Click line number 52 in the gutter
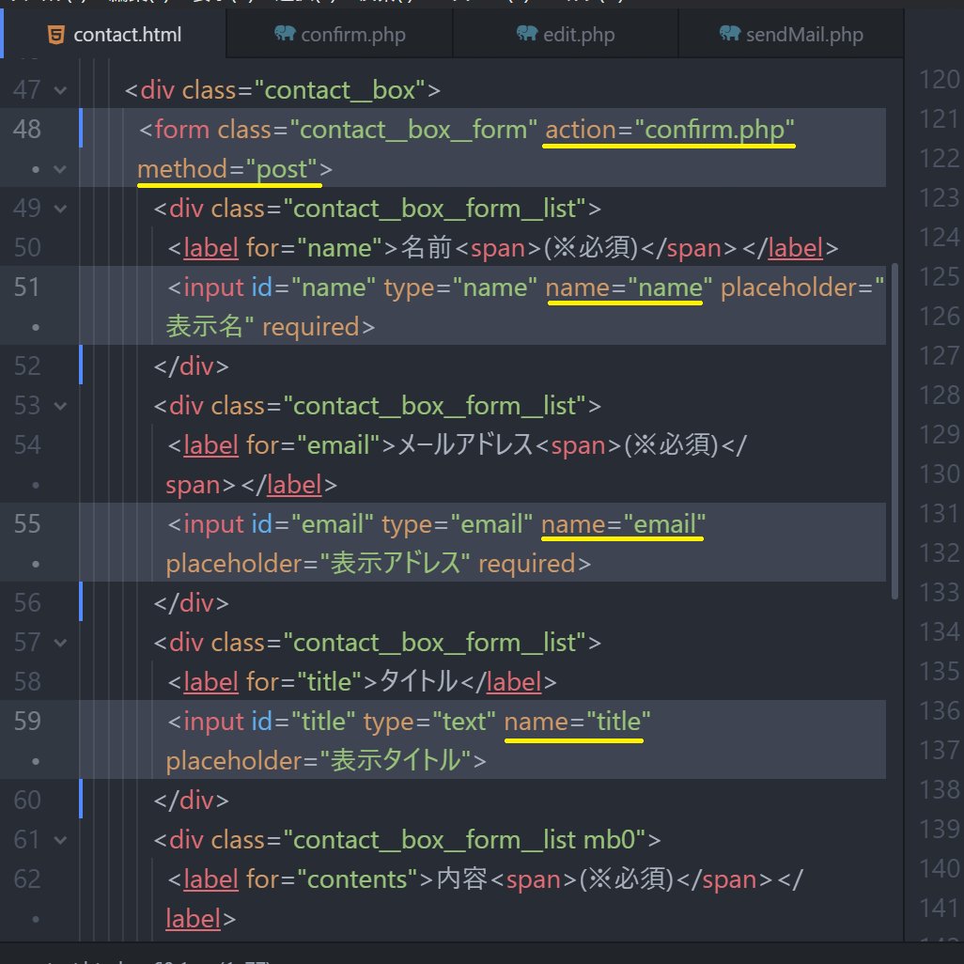The width and height of the screenshot is (964, 964). pyautogui.click(x=27, y=365)
